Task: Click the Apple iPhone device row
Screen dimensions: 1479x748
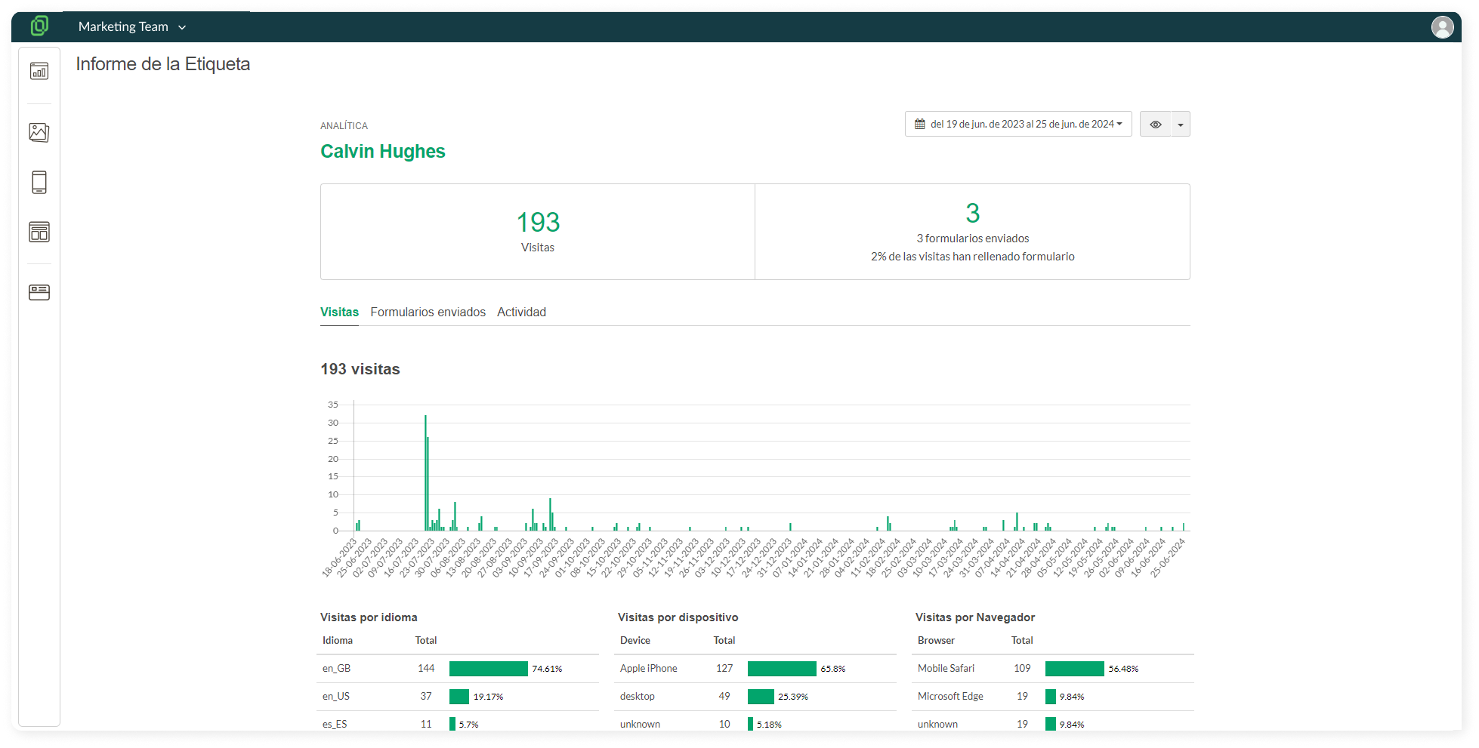Action: 755,669
